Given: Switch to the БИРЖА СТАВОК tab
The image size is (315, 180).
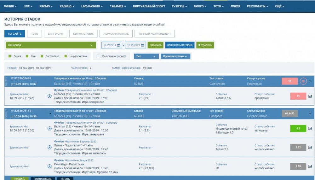Looking at the screenshot, I should coord(83,34).
